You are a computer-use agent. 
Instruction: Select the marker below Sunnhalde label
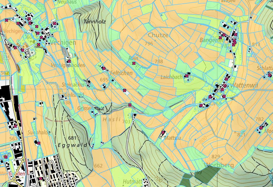(39, 143)
